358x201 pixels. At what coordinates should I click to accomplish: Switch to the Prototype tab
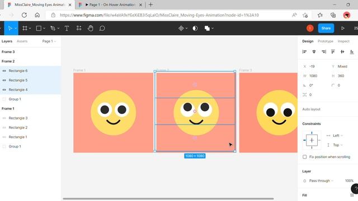pyautogui.click(x=326, y=41)
